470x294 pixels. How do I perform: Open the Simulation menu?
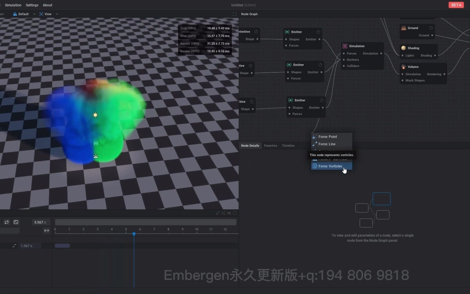(x=13, y=5)
